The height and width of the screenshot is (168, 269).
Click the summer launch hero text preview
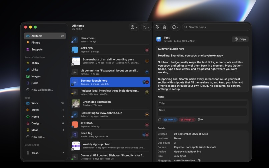(x=202, y=69)
